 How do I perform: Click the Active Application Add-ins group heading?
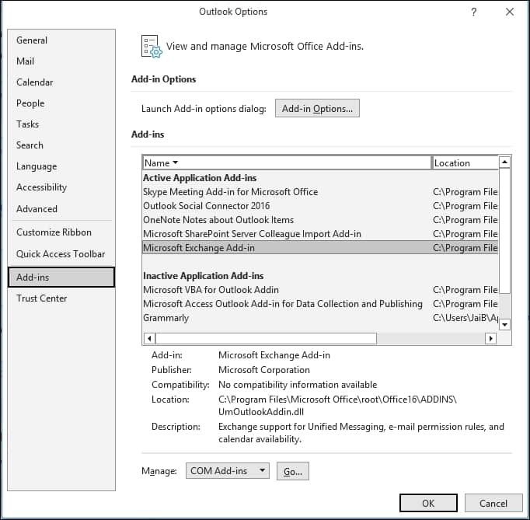tap(200, 178)
